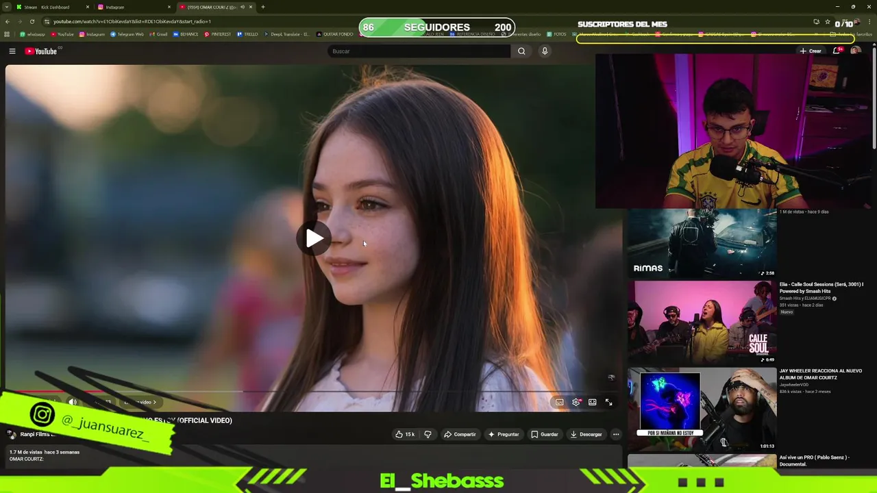Open the apps grid in bookmarks bar

[x=7, y=34]
